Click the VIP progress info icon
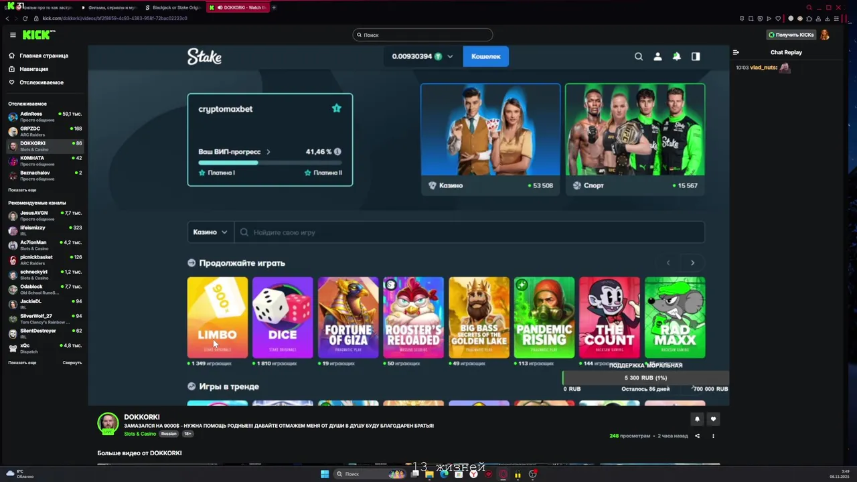 click(337, 152)
